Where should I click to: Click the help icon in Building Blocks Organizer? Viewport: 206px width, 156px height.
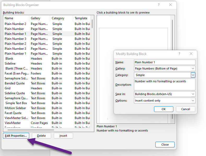click(x=159, y=5)
